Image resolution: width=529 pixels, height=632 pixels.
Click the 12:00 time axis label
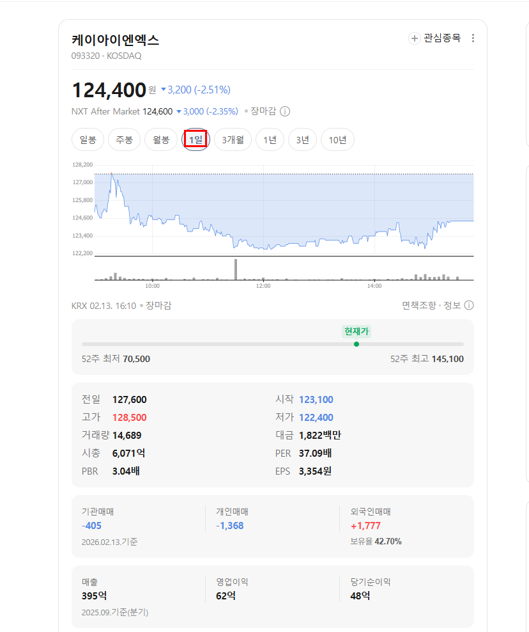[263, 286]
